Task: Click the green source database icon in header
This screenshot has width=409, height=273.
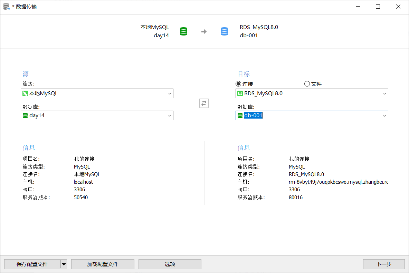Action: click(184, 31)
